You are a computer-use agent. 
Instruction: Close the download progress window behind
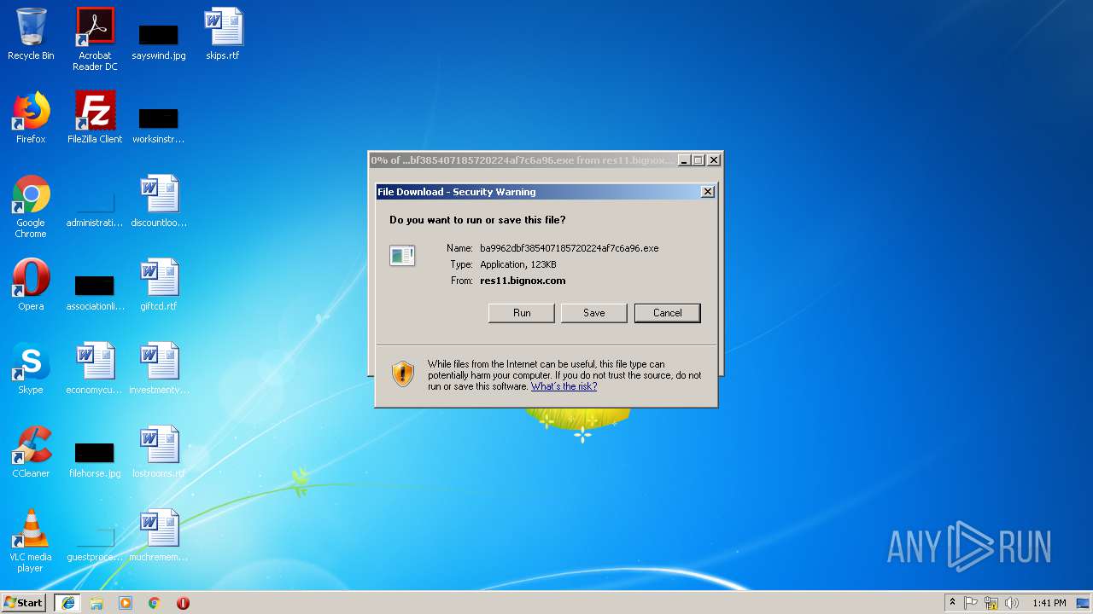click(x=714, y=160)
